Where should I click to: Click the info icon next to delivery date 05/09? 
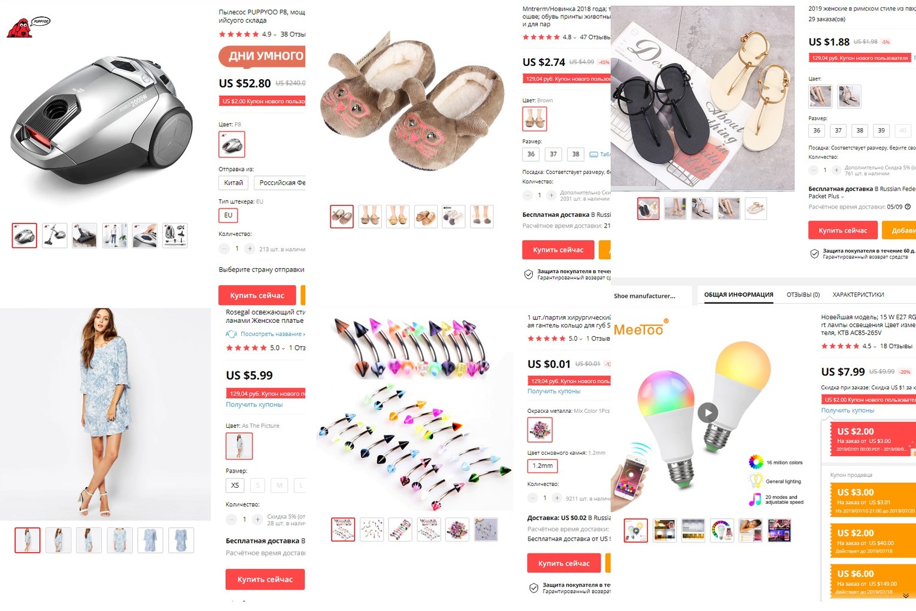pyautogui.click(x=908, y=207)
